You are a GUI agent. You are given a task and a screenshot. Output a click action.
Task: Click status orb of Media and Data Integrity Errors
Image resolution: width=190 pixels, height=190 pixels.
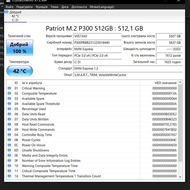click(x=9, y=155)
